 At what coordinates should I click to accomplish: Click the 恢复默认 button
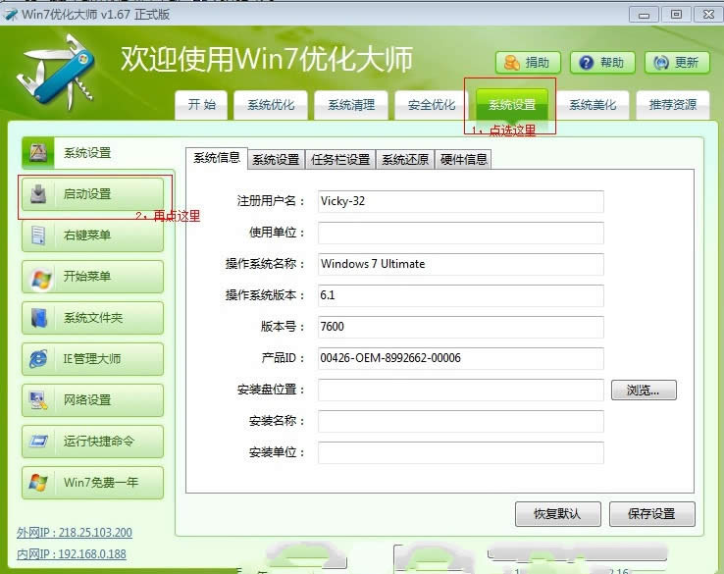(558, 514)
